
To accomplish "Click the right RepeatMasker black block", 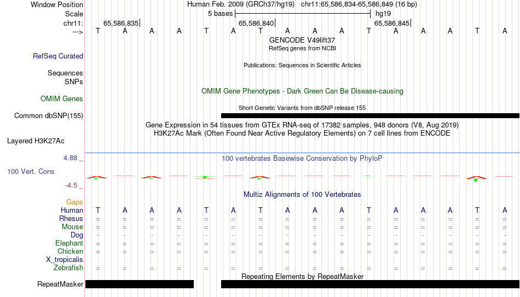I will coord(370,284).
